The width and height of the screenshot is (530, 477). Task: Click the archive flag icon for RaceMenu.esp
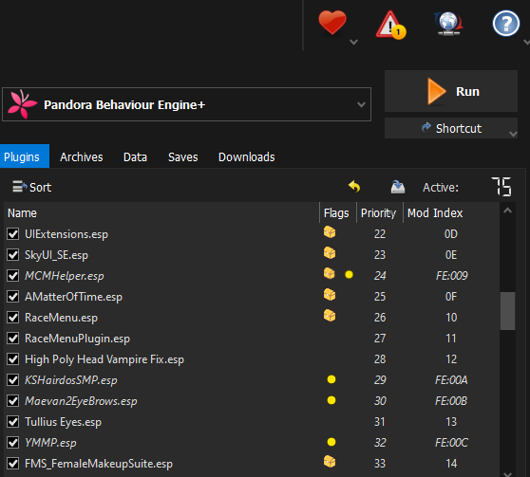330,316
